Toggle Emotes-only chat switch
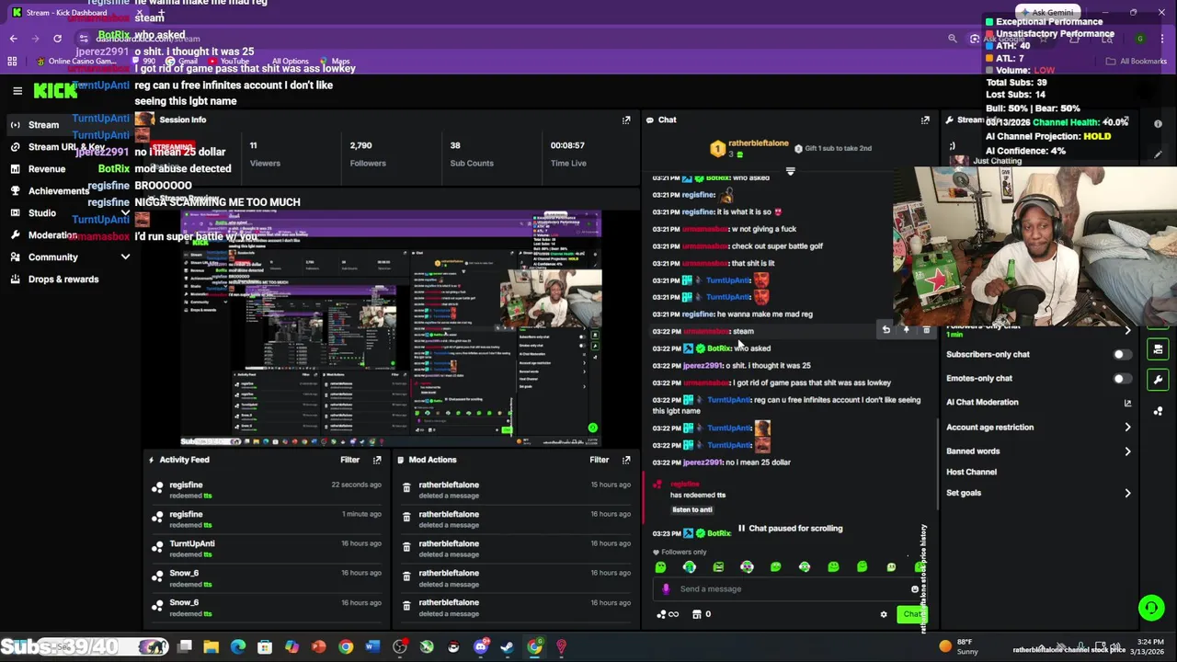The height and width of the screenshot is (662, 1177). (1120, 378)
